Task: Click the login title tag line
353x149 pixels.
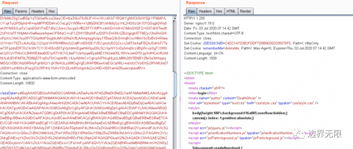Action: [x=203, y=93]
